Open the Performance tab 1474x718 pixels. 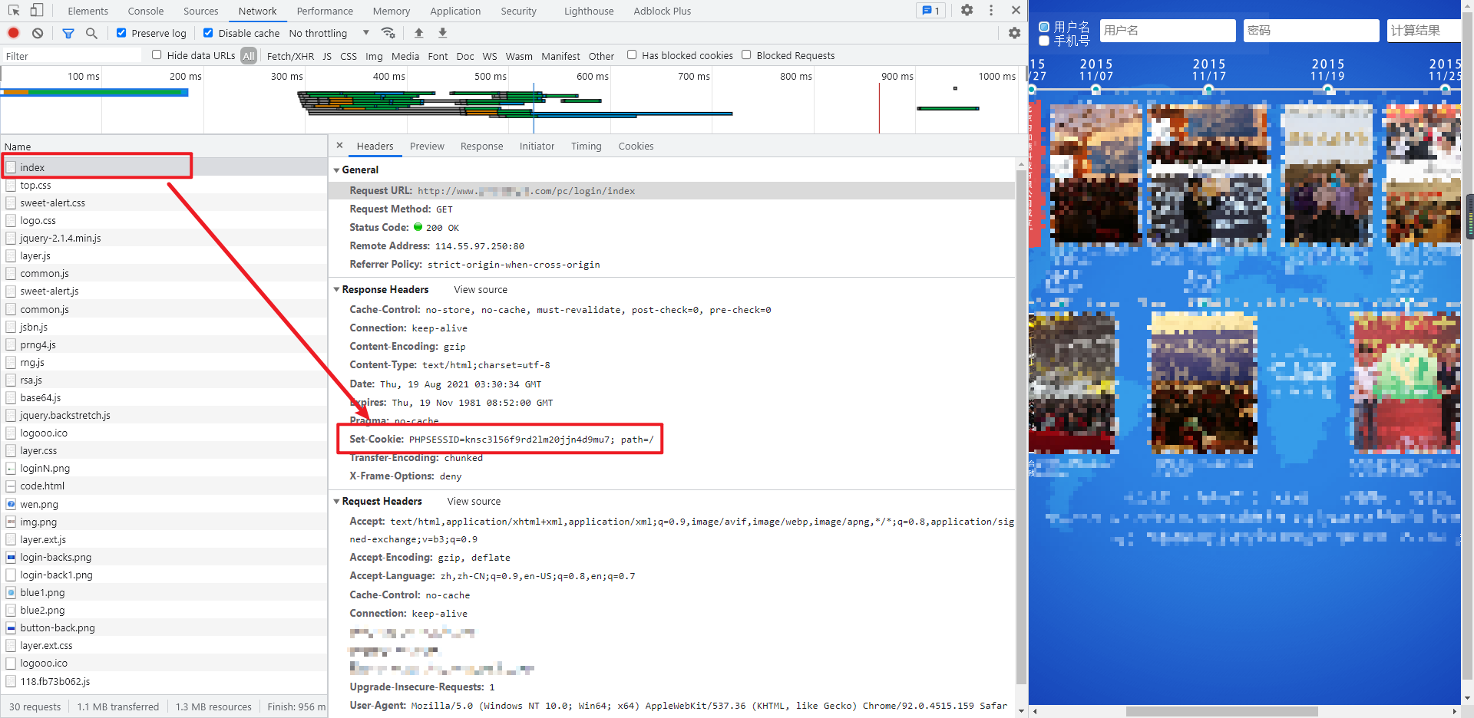tap(325, 11)
